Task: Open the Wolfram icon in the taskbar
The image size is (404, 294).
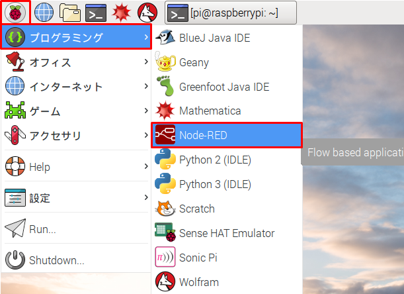Action: [147, 13]
